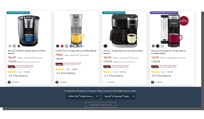Uncheck Compare for Keurig K-Elite
This screenshot has height=119, width=204.
tap(9, 82)
